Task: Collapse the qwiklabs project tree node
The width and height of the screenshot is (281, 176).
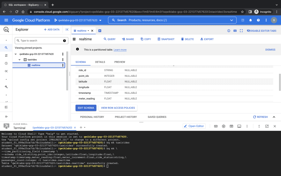Action: click(x=16, y=54)
